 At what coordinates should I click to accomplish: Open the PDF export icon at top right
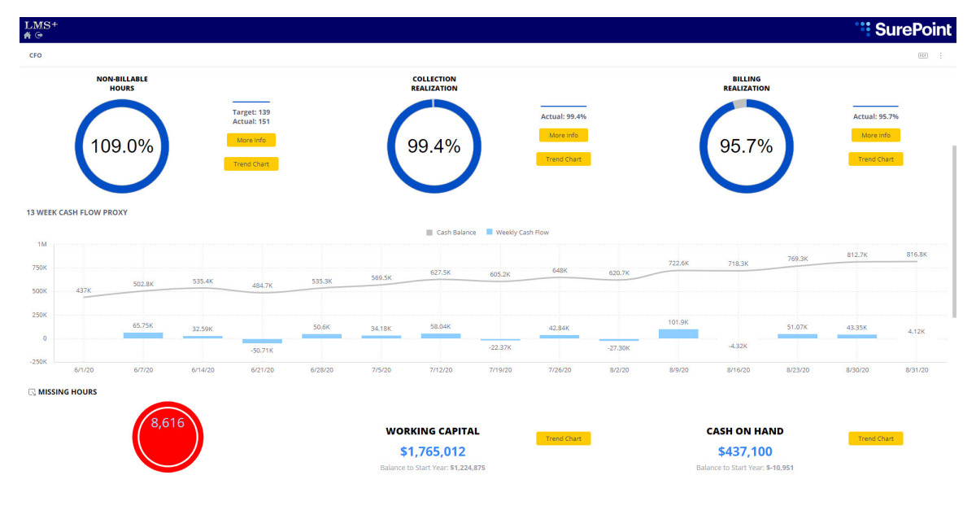coord(923,55)
